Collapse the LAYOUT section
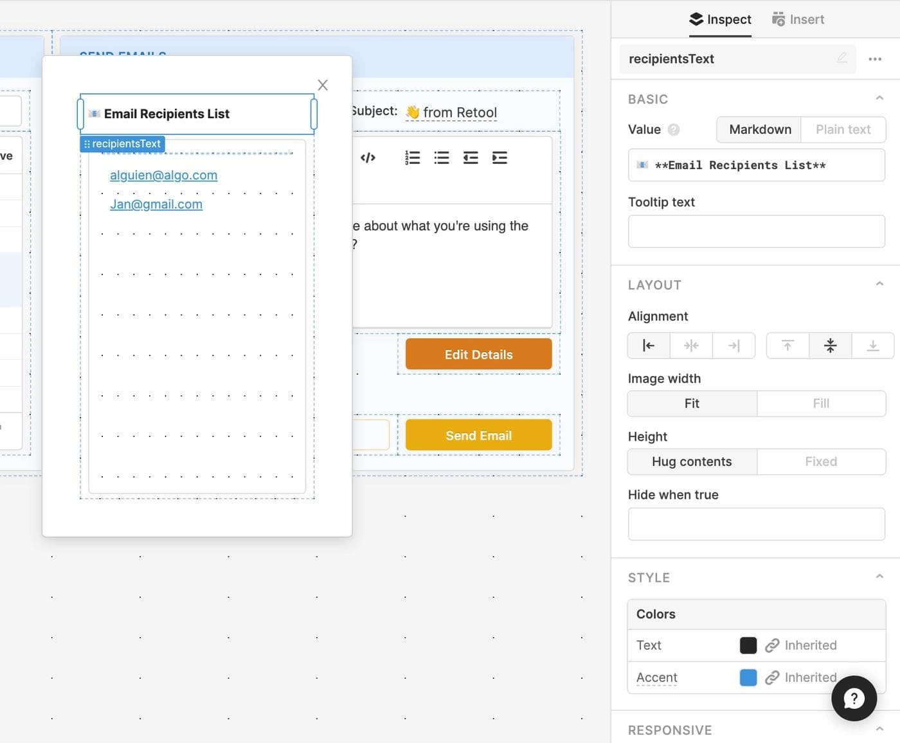 click(879, 284)
